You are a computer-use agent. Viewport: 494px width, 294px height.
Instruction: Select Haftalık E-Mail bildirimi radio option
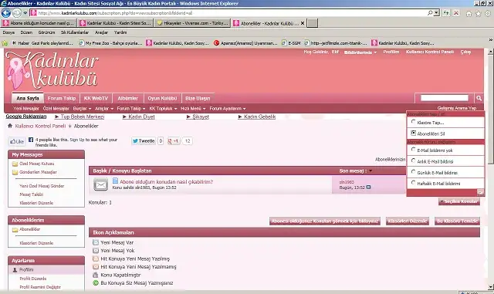click(x=414, y=182)
